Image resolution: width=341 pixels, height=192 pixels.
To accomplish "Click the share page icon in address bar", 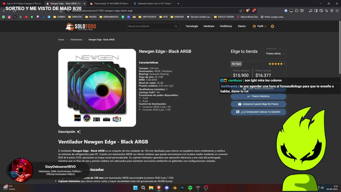I will 241,11.
